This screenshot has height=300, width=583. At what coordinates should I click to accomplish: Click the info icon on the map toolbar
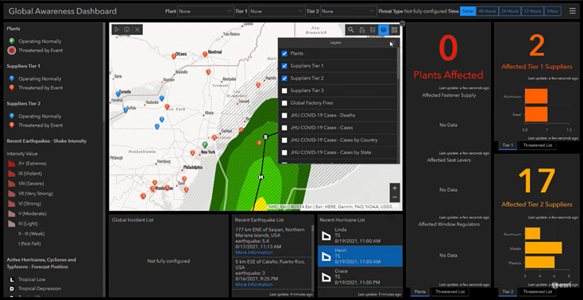(x=127, y=29)
